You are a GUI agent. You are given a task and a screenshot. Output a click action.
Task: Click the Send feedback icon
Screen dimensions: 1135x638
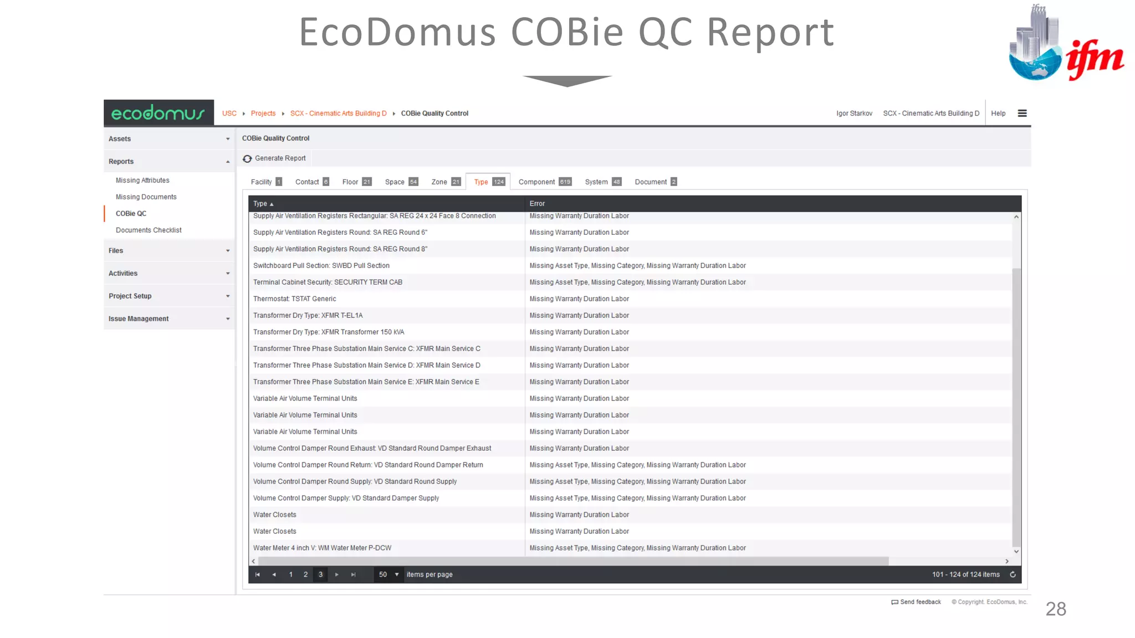click(894, 603)
